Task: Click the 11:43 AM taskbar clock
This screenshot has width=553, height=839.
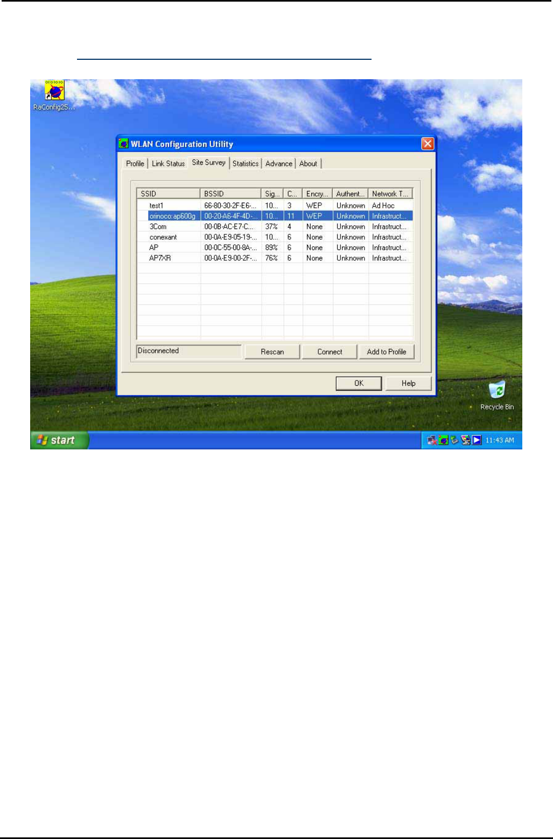Action: coord(500,440)
